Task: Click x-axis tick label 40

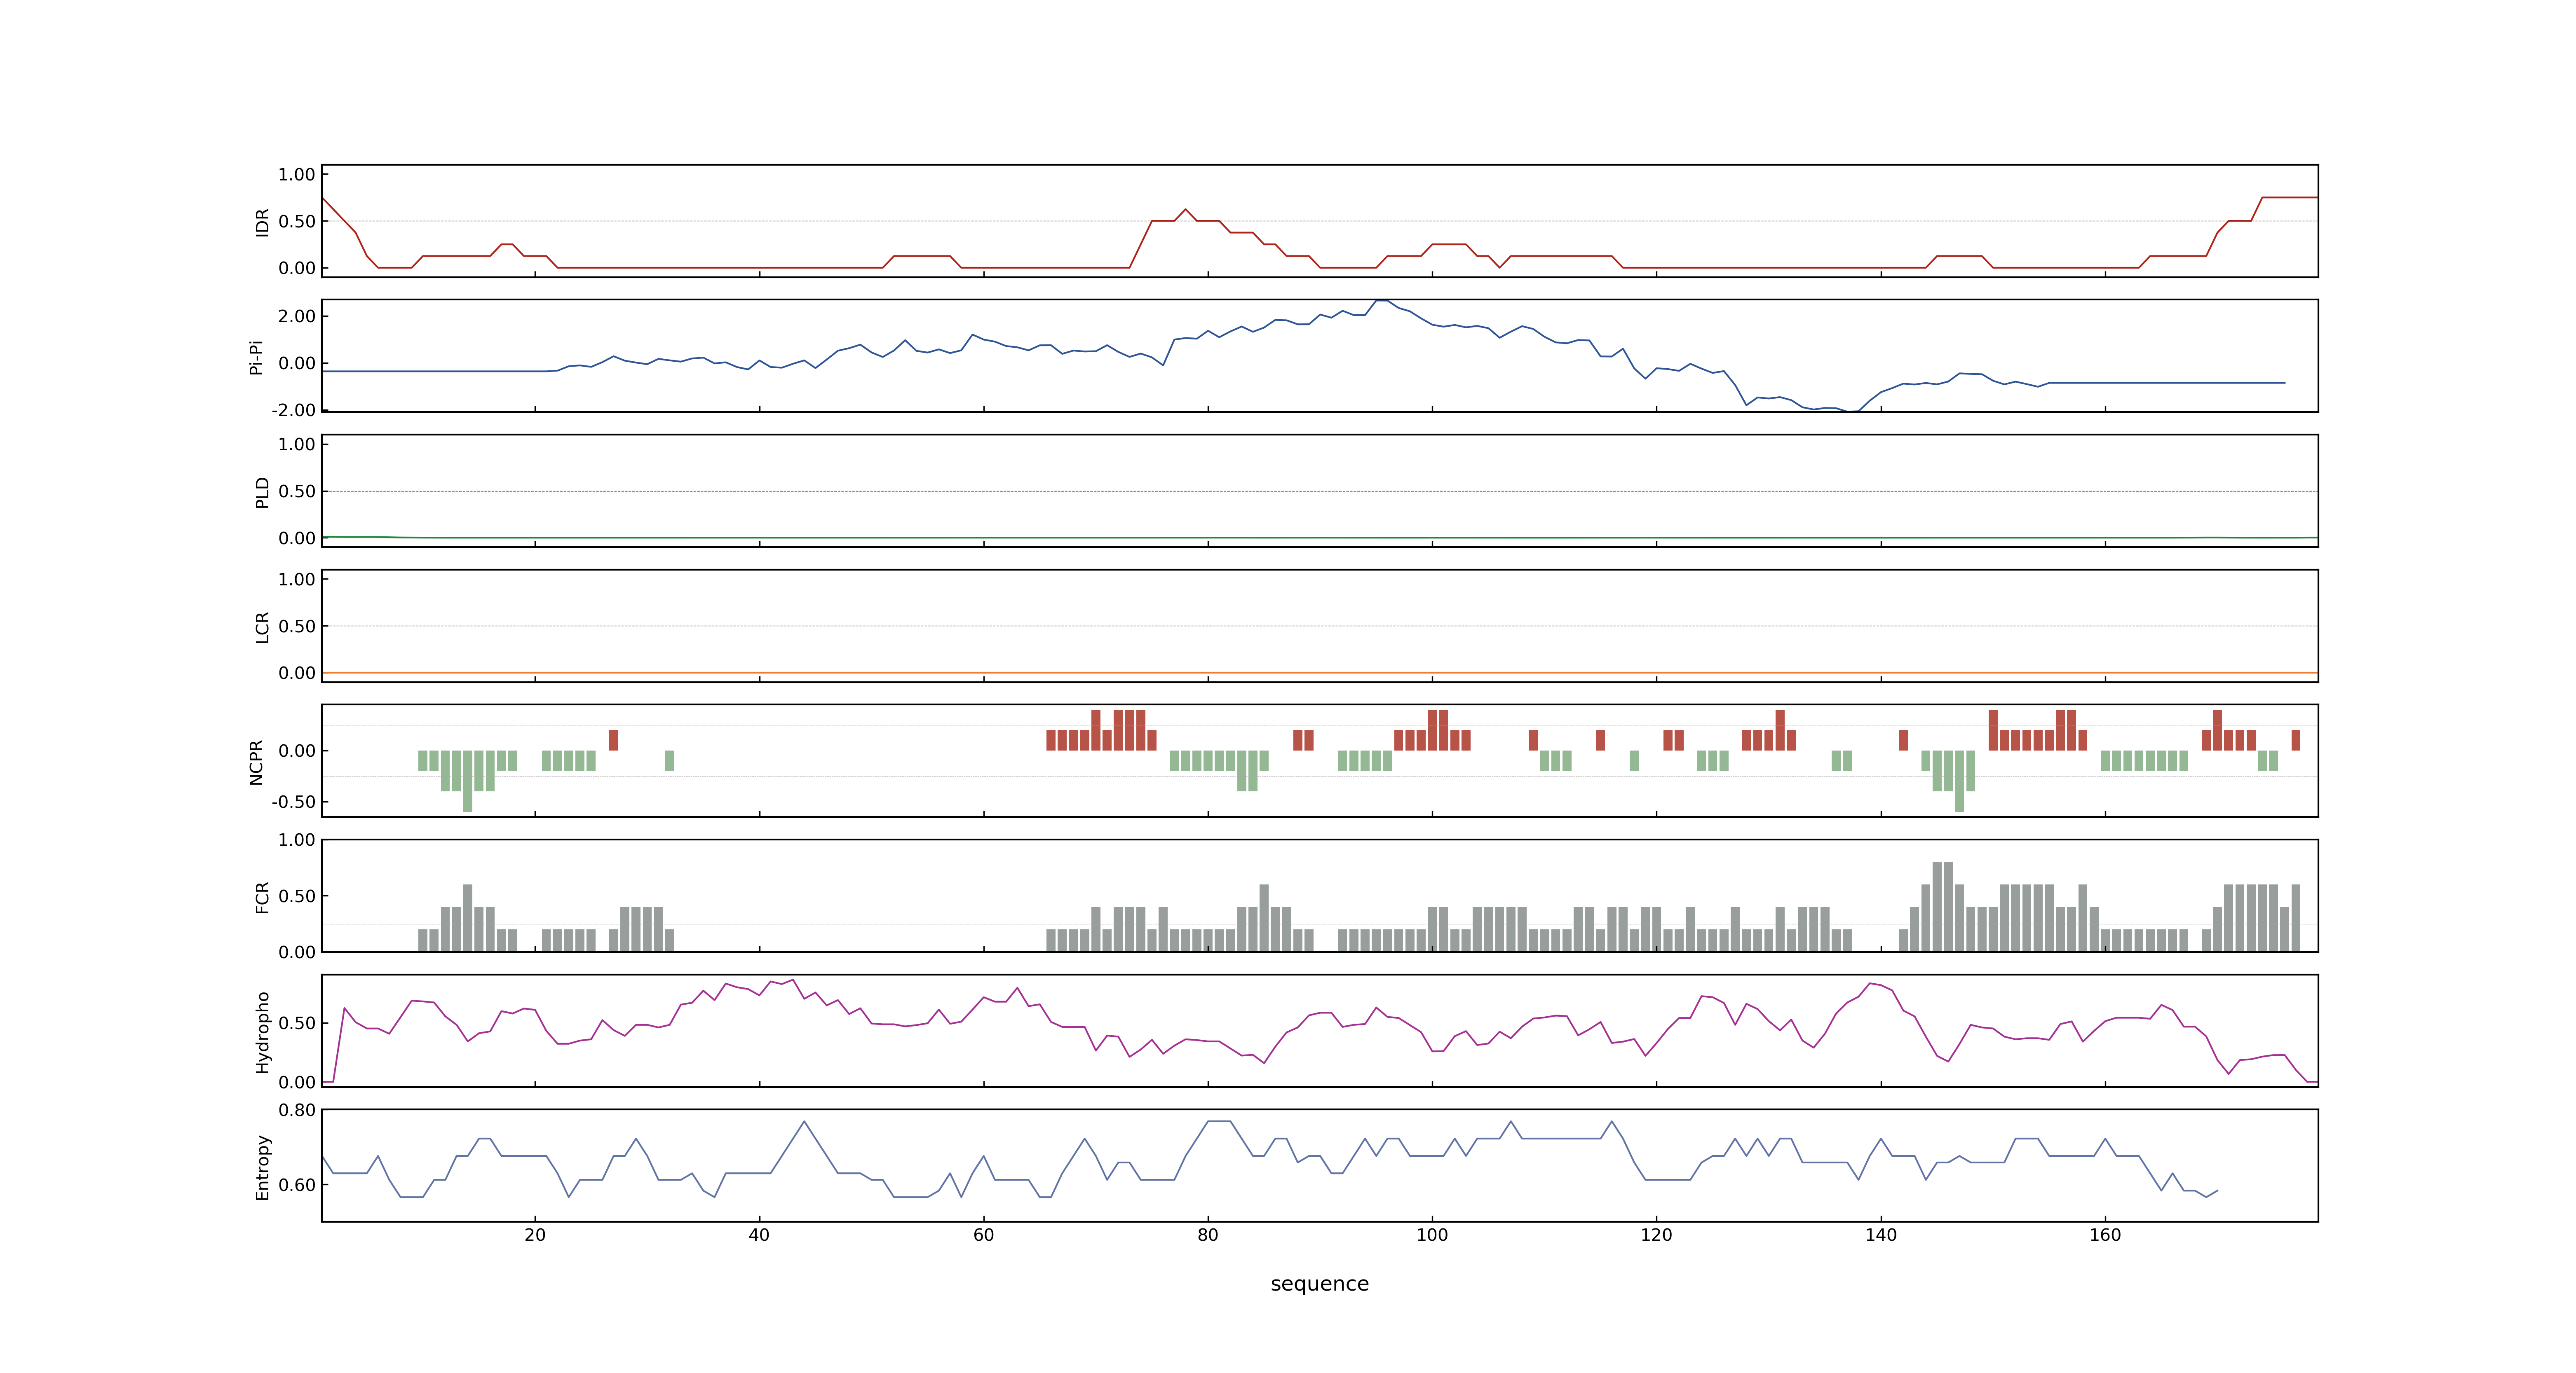Action: 759,1235
